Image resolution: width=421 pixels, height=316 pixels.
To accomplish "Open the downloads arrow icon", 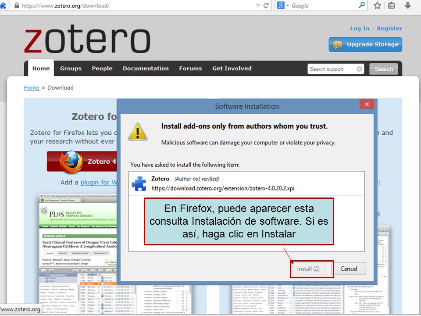I will (408, 5).
